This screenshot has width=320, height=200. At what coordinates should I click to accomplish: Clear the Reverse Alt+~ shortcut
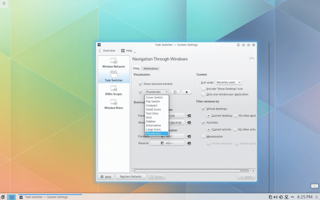tap(189, 143)
